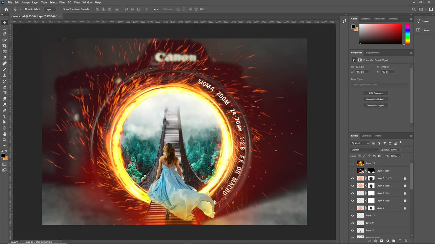Create a new group folder
Viewport: 435px width, 244px height.
coord(394,241)
